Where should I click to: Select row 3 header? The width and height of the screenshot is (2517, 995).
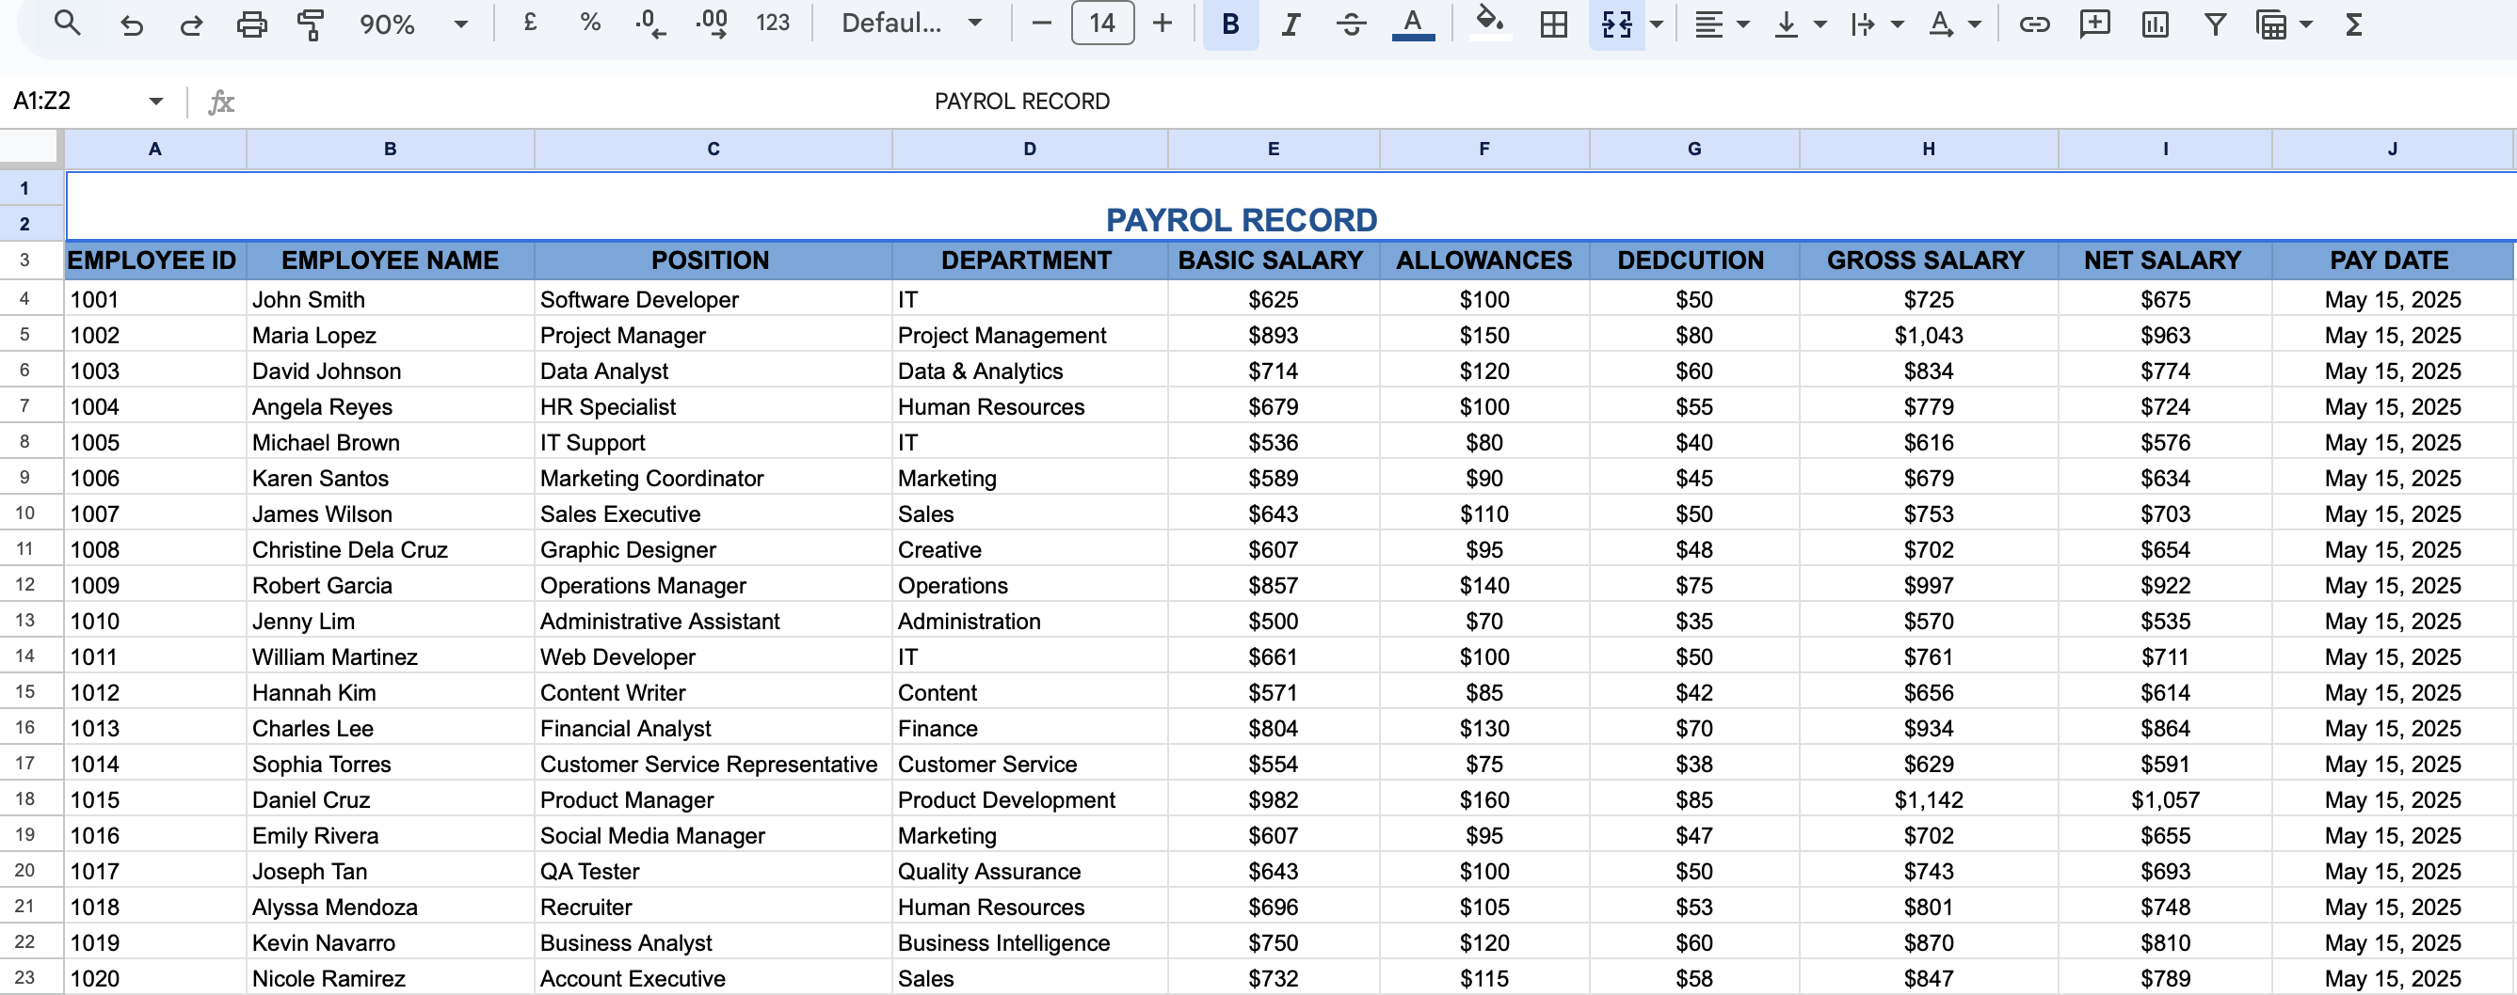pyautogui.click(x=24, y=260)
